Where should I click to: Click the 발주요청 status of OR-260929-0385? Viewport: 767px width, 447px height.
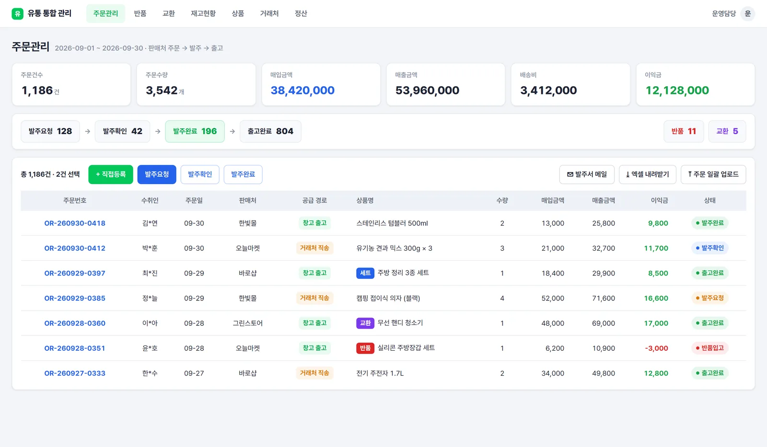(x=710, y=298)
